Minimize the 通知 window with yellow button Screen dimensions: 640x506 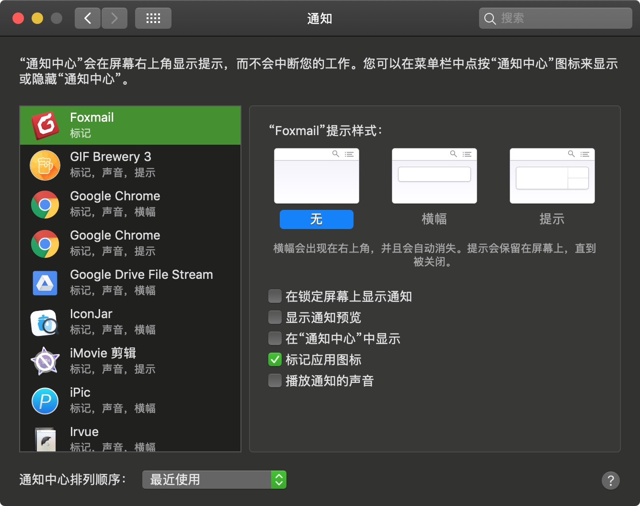[x=37, y=18]
